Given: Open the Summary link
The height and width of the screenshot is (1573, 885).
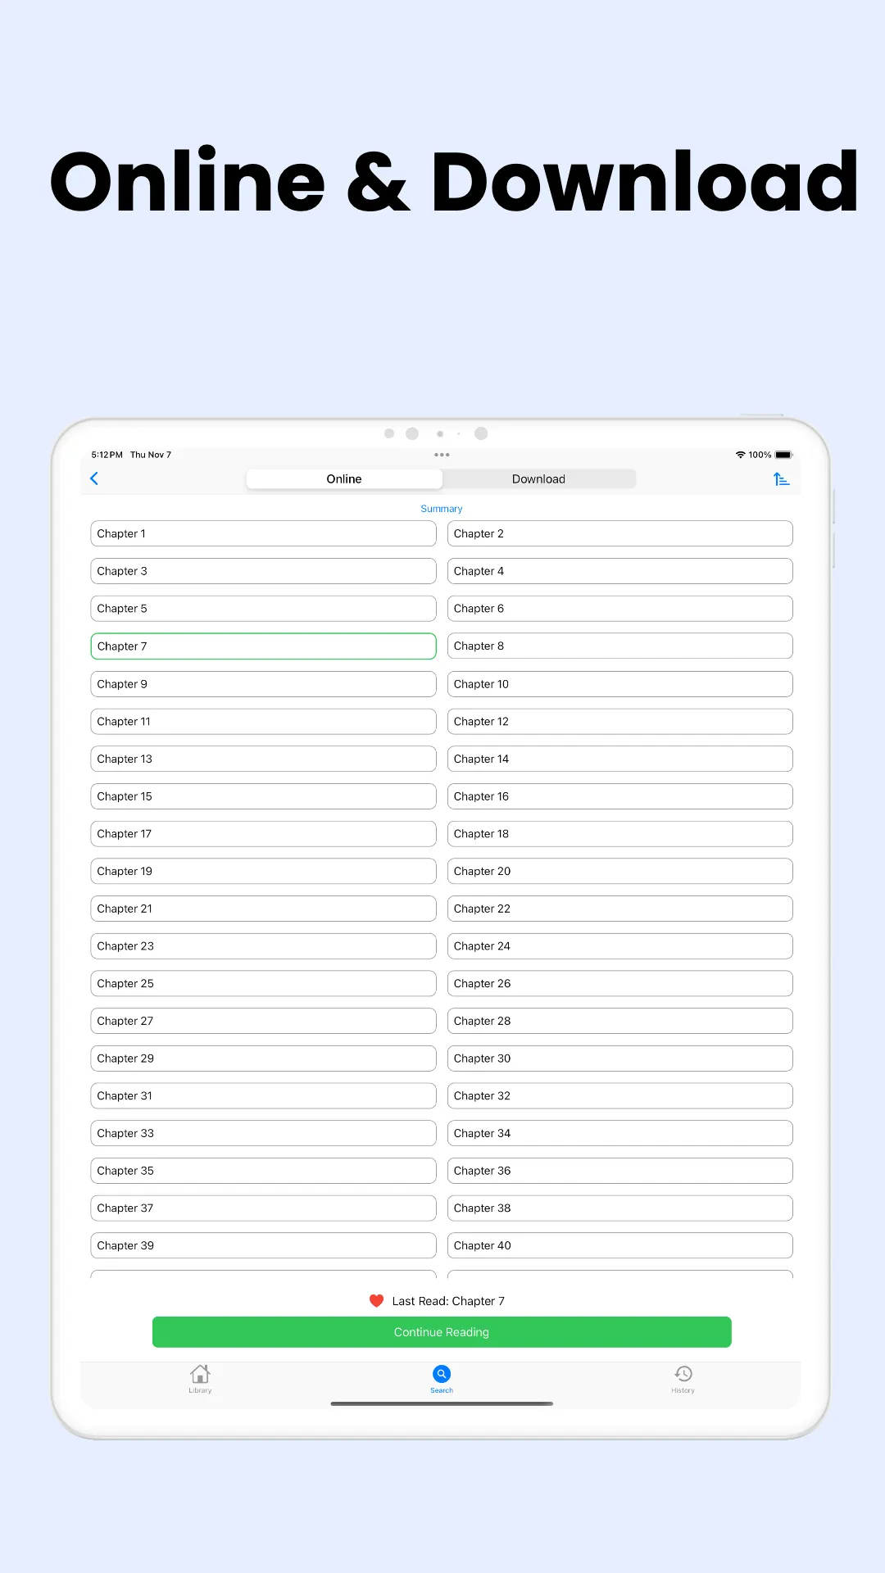Looking at the screenshot, I should 442,509.
